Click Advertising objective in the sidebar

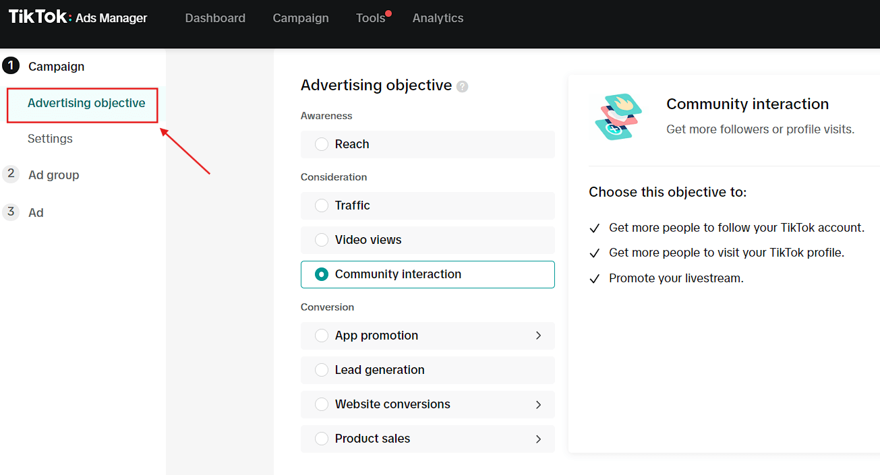[x=86, y=103]
